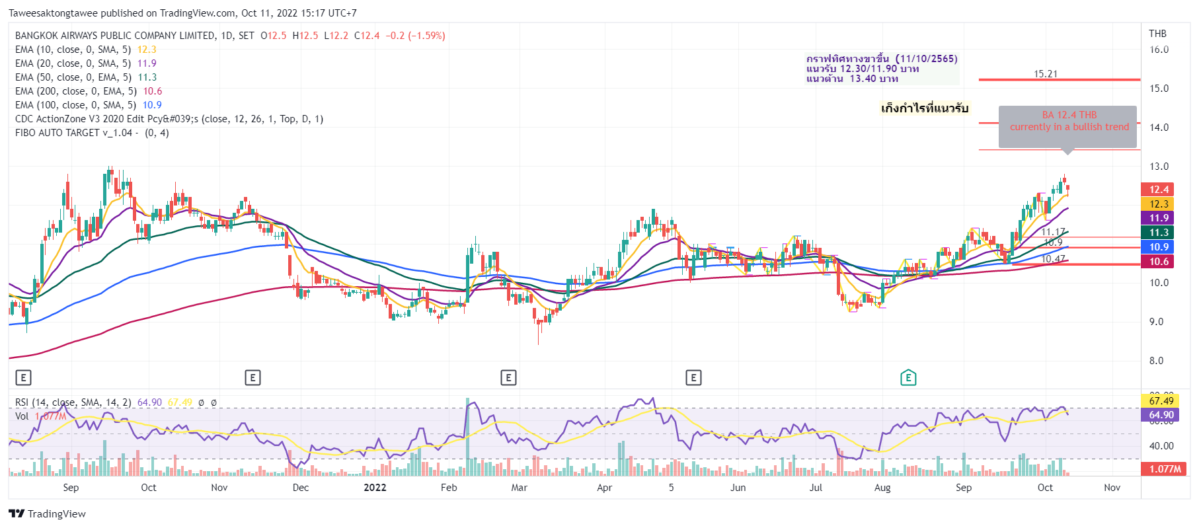Screen dimensions: 1199x528
Task: Select the bold Thai annotation เก็งกำไรที่แนวรับ
Action: (925, 108)
